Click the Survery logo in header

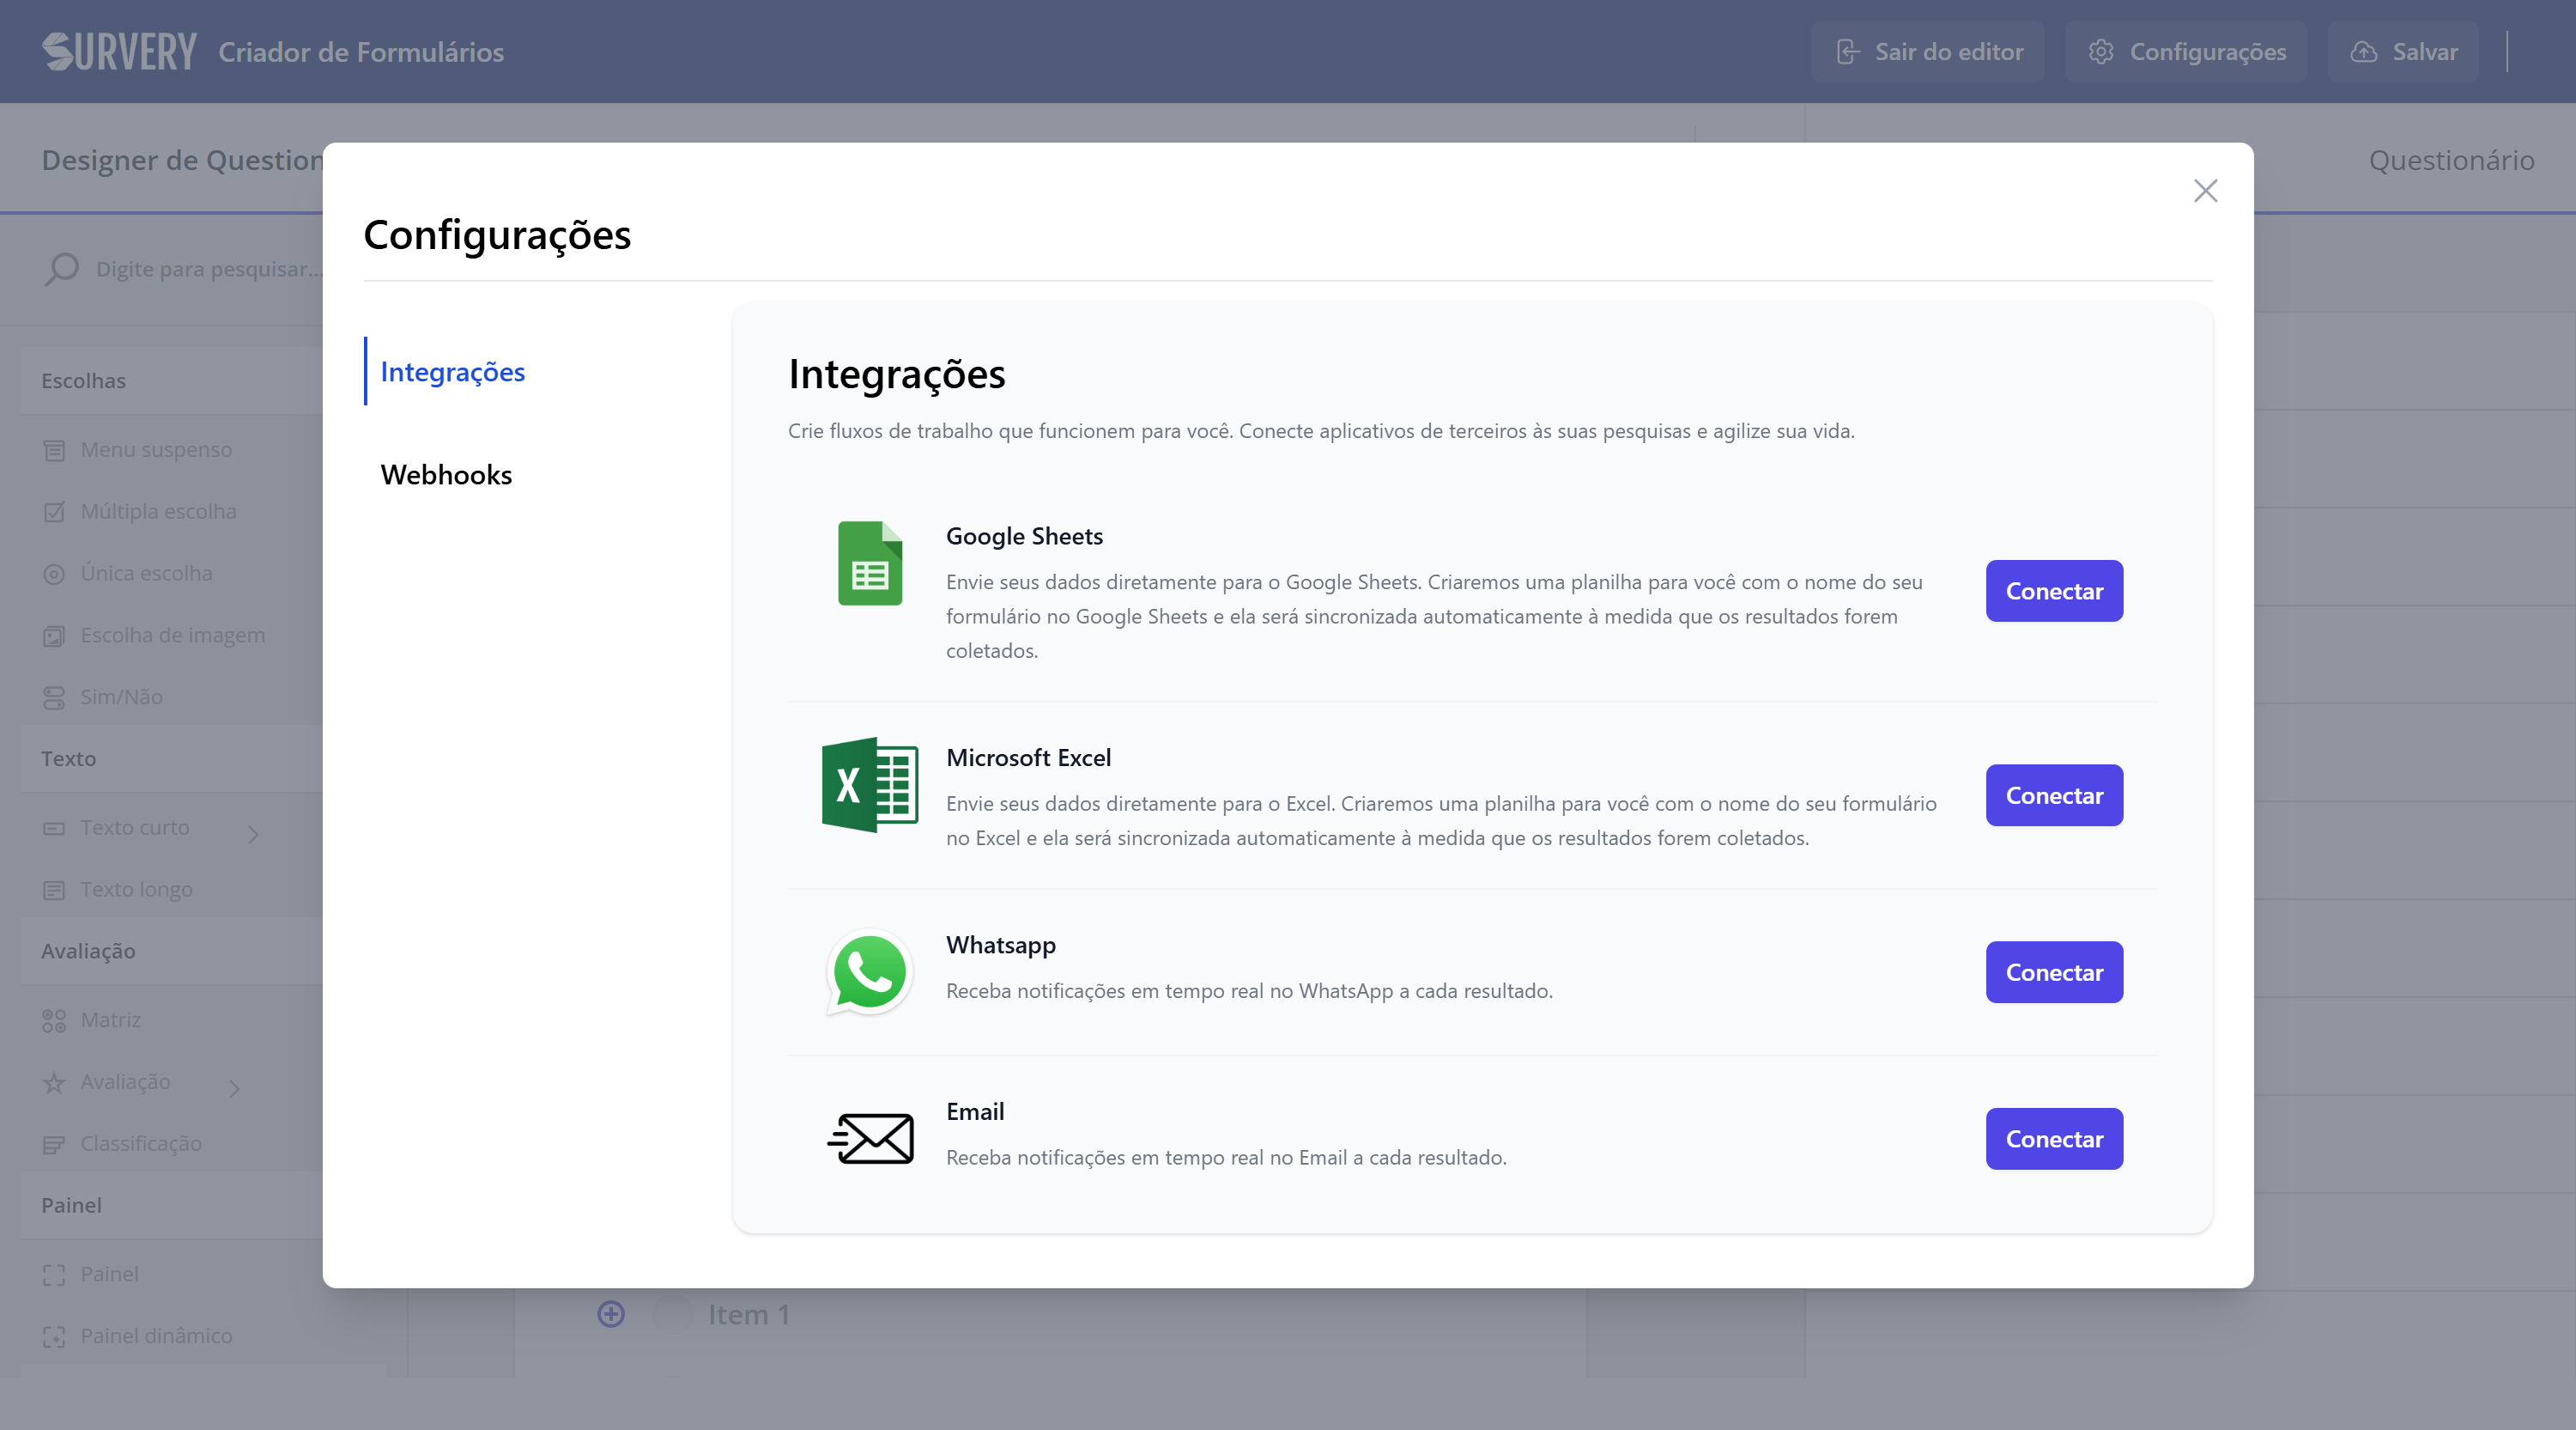click(x=119, y=51)
